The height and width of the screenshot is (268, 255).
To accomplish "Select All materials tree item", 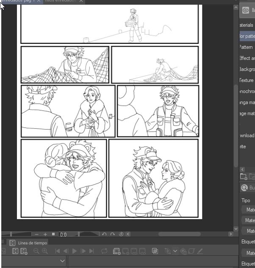I will [x=247, y=25].
